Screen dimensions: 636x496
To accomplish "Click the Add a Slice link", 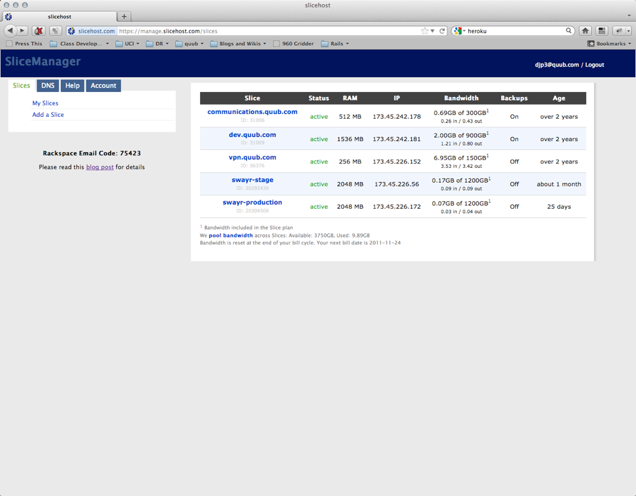I will click(48, 114).
